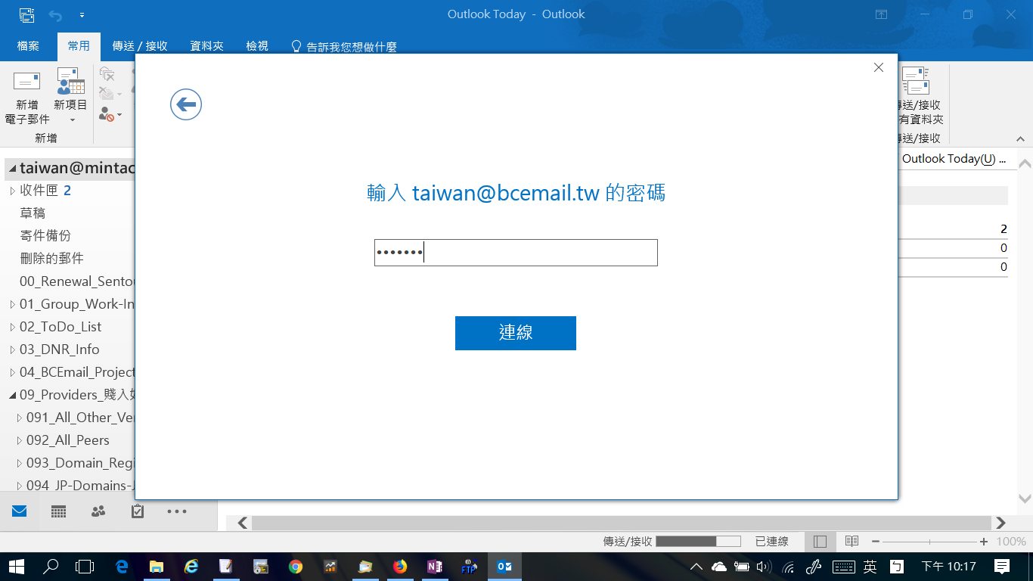Open the Mail view in navigation bar
This screenshot has height=581, width=1033.
point(19,511)
